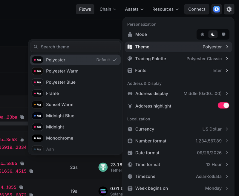
Task: Toggle the Address highlight switch
Action: point(223,105)
